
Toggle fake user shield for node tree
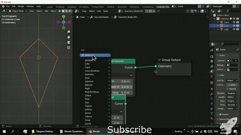point(146,11)
